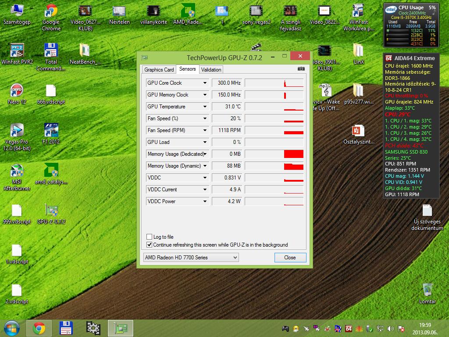Click the Total Commander taskbar button
The width and height of the screenshot is (449, 337).
[x=66, y=328]
